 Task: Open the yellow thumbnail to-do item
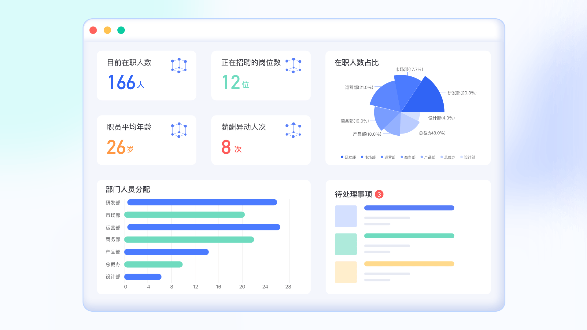(346, 272)
